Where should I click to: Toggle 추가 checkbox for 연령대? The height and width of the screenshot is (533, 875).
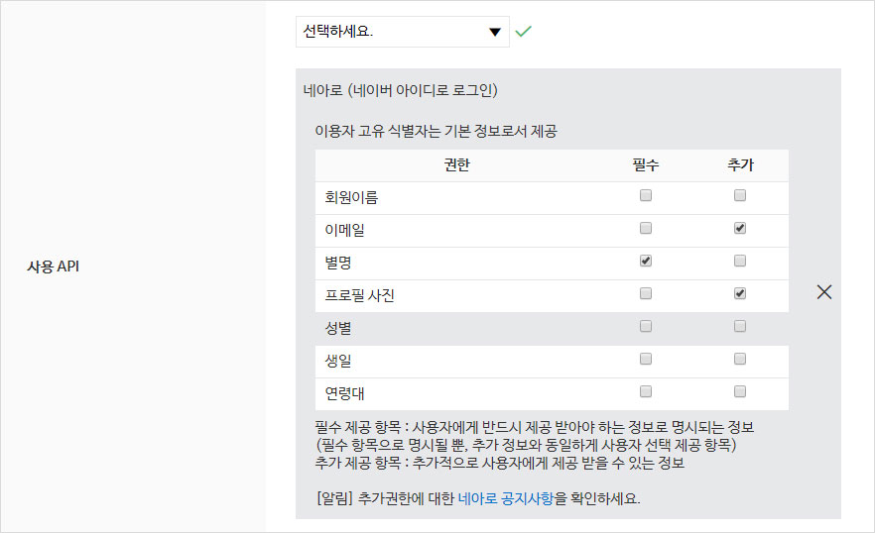[x=739, y=391]
